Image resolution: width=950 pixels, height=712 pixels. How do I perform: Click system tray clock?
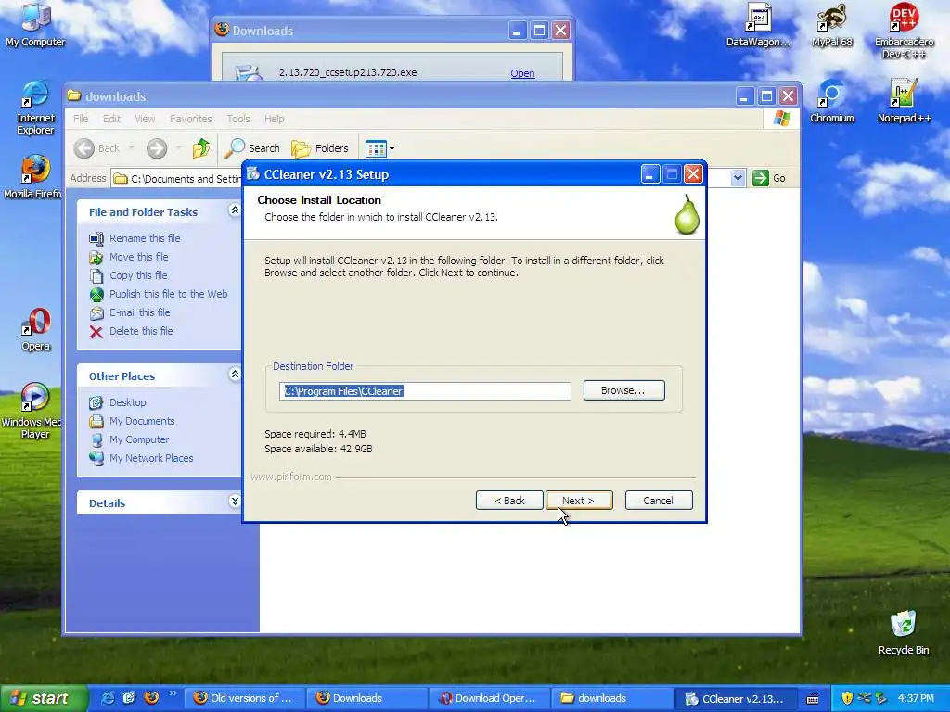point(916,698)
